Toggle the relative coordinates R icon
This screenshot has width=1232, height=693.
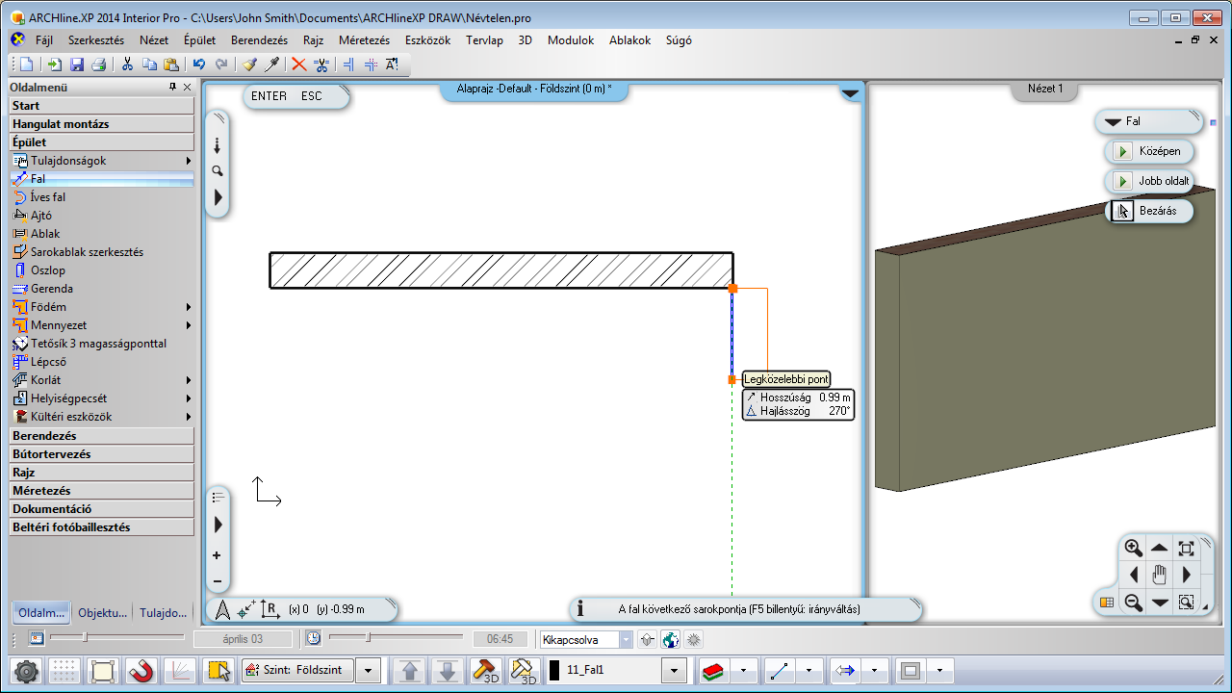[x=270, y=608]
